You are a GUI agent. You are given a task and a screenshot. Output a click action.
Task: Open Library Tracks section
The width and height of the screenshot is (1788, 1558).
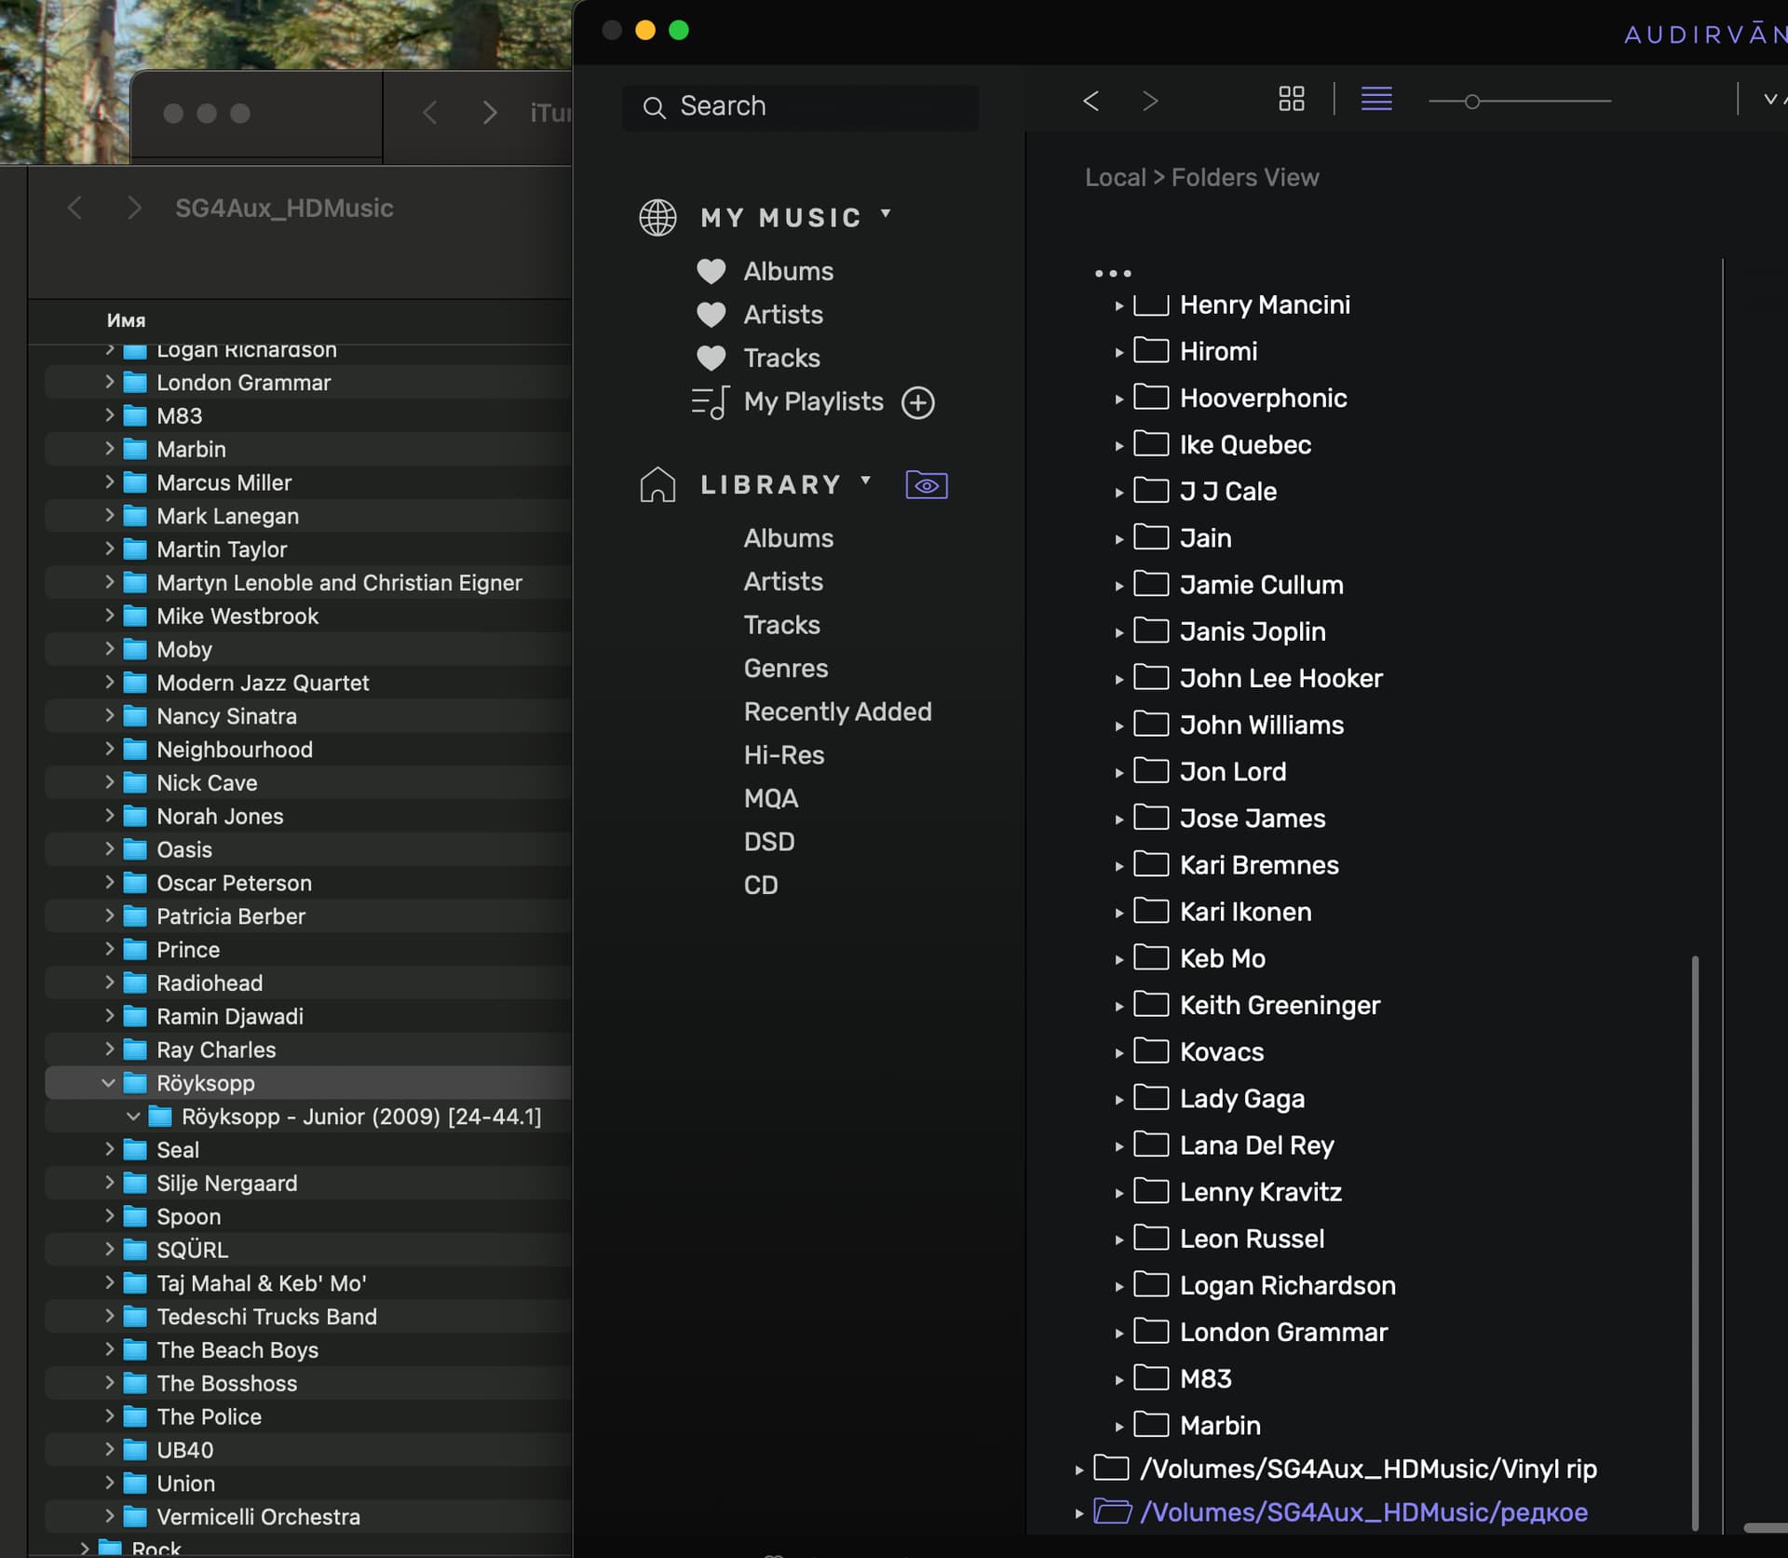[x=781, y=625]
